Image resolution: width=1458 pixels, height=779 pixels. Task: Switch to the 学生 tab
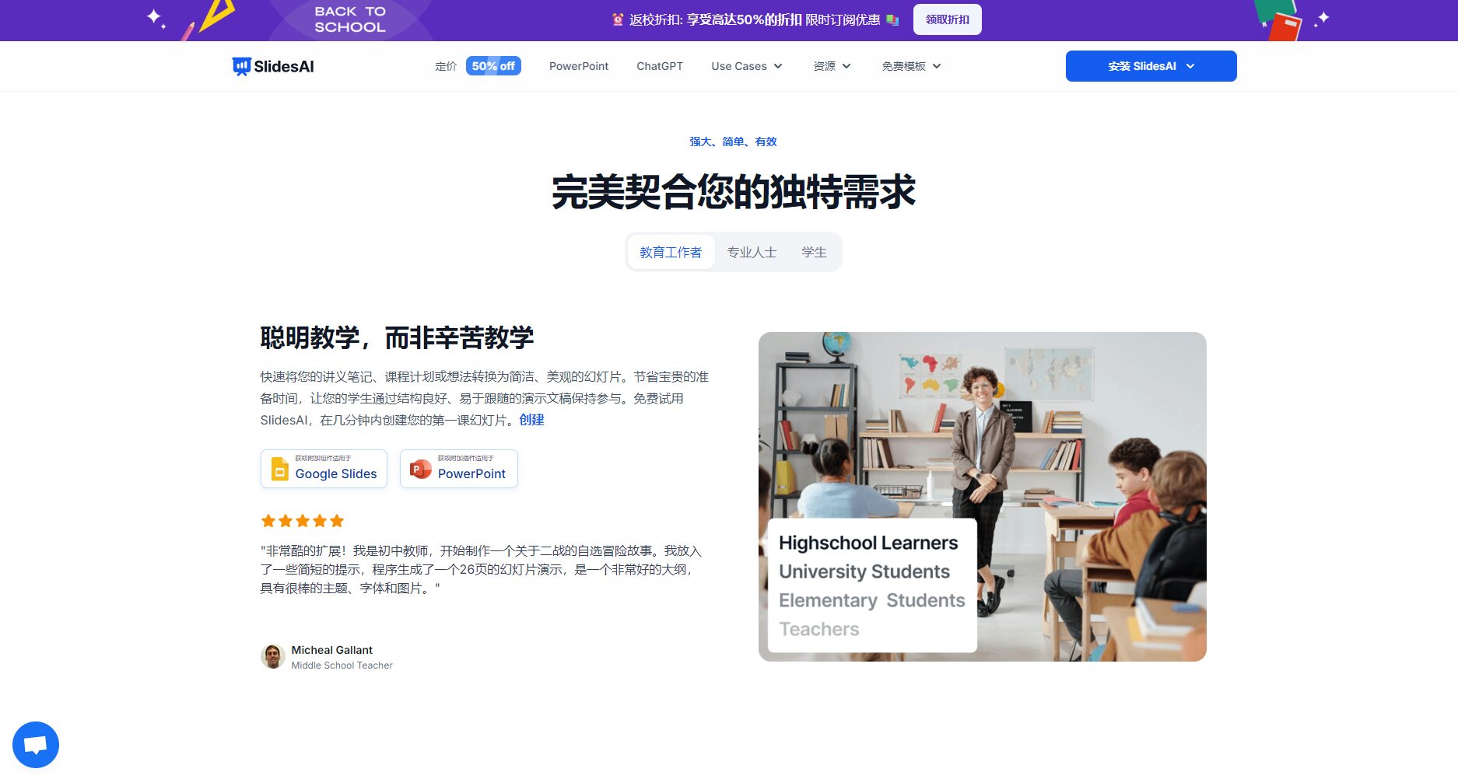tap(814, 251)
